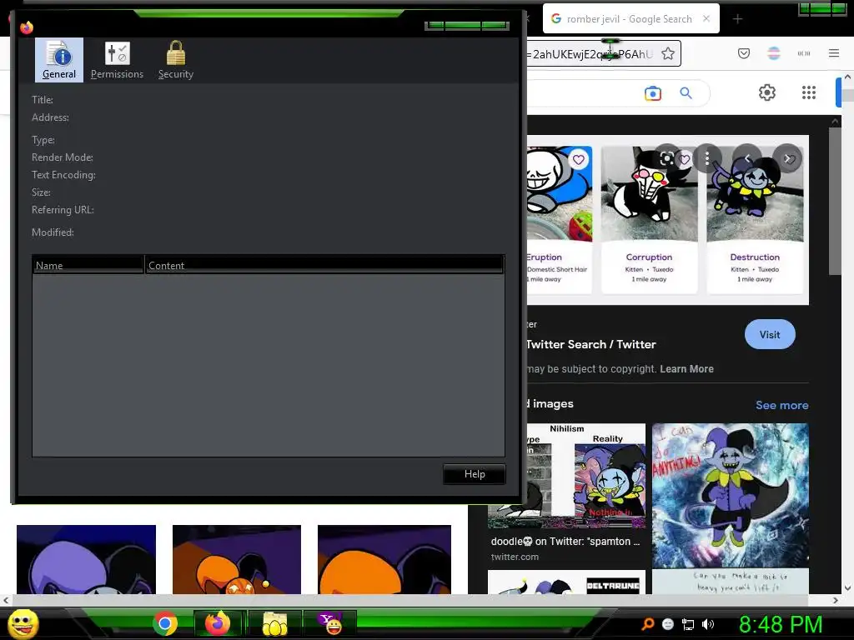Select the 'romber jevil - Google Search' browser tab
Screen dimensions: 854x640
629,19
